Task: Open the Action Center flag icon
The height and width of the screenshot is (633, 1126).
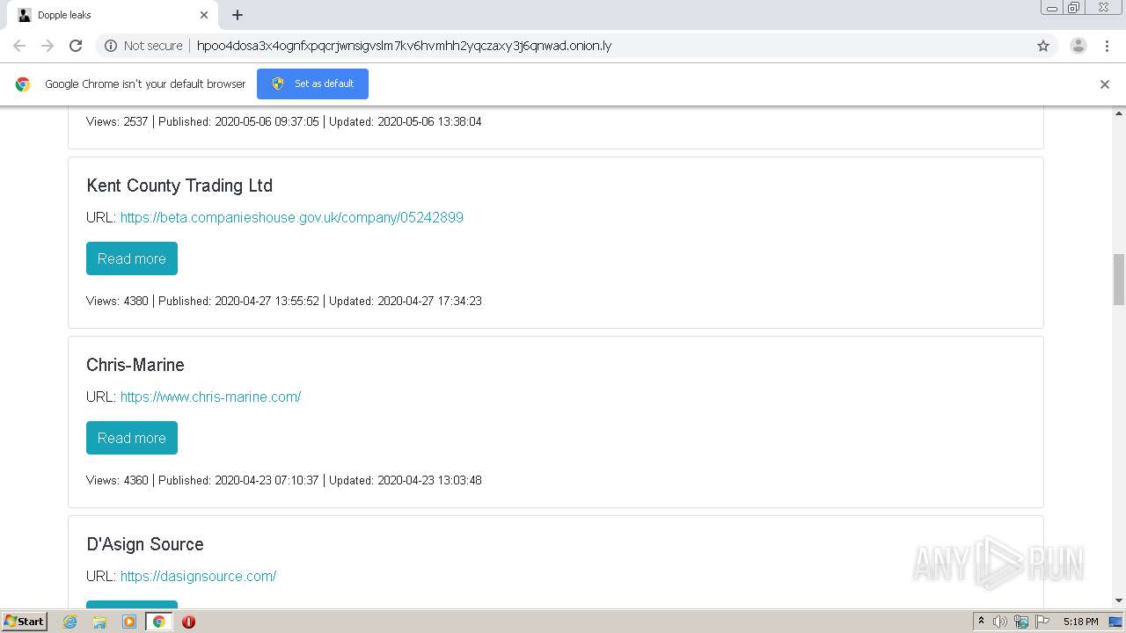Action: (x=1042, y=622)
